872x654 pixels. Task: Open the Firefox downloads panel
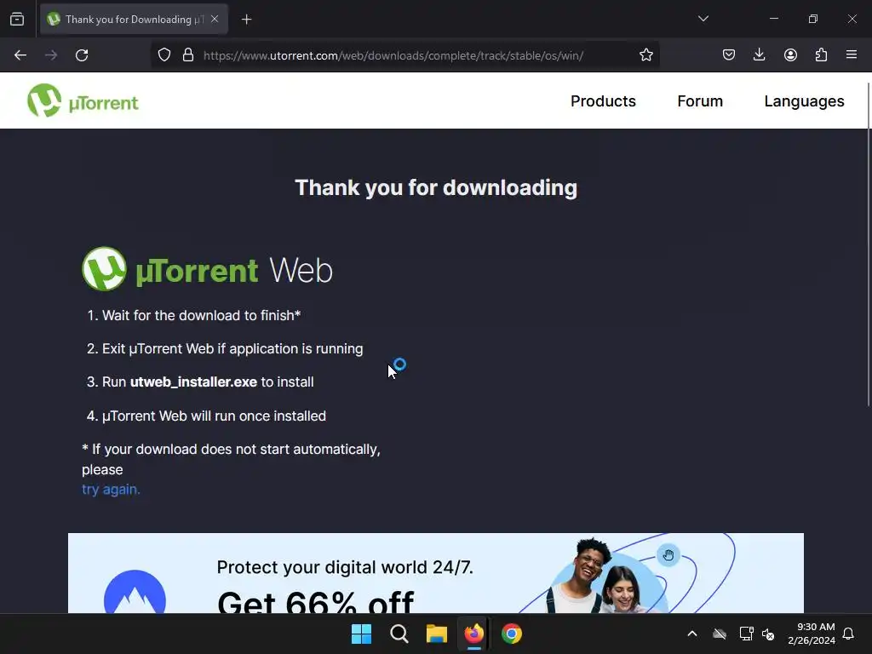pyautogui.click(x=759, y=55)
